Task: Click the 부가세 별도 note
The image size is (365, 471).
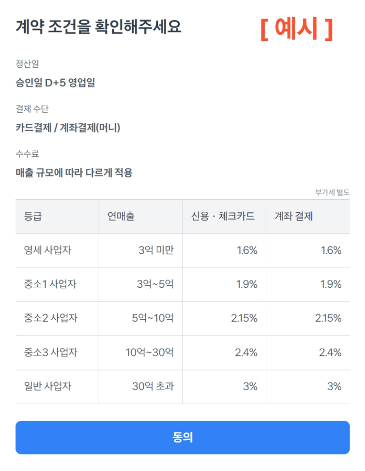Action: (x=332, y=192)
